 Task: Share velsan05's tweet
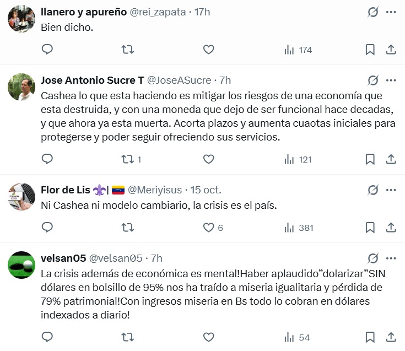[x=391, y=337]
